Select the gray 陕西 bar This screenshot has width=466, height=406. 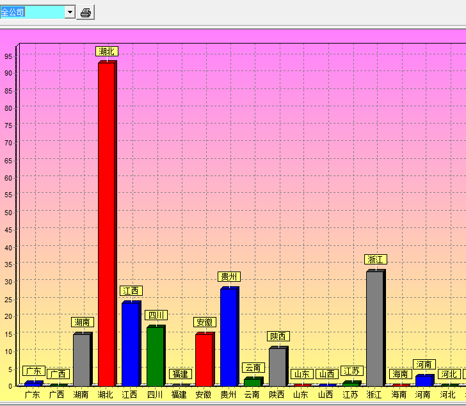[x=277, y=367]
